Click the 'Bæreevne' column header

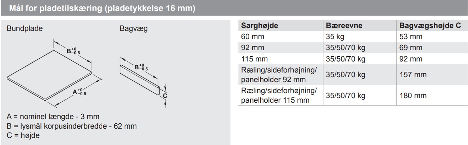(344, 26)
